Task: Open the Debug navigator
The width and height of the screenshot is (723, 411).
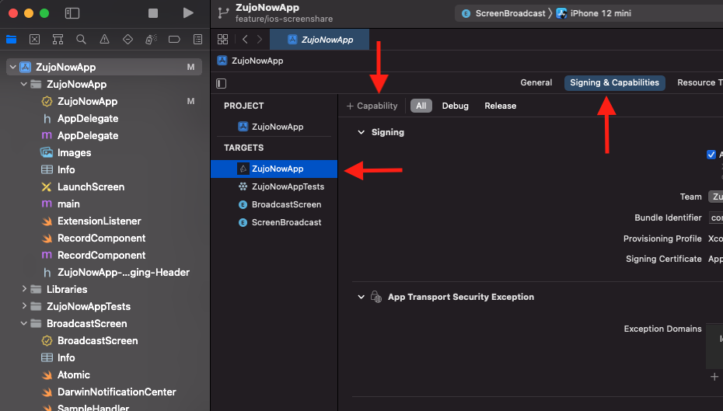Action: [152, 40]
